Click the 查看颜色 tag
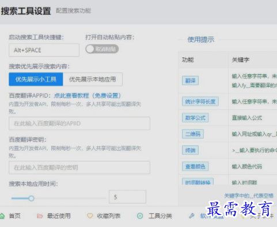 click(x=195, y=166)
